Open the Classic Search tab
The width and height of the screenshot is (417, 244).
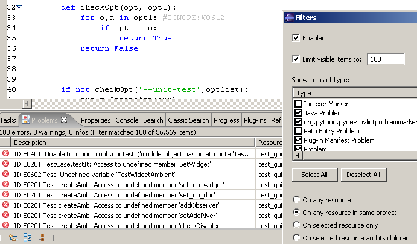188,120
